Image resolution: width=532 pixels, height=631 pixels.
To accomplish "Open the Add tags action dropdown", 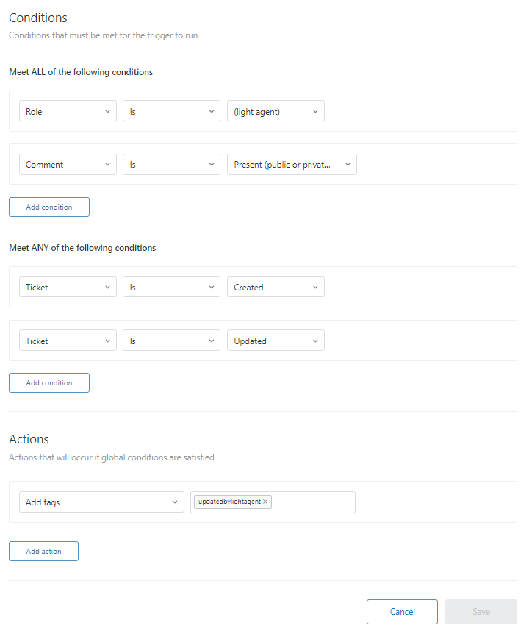I will [x=101, y=502].
